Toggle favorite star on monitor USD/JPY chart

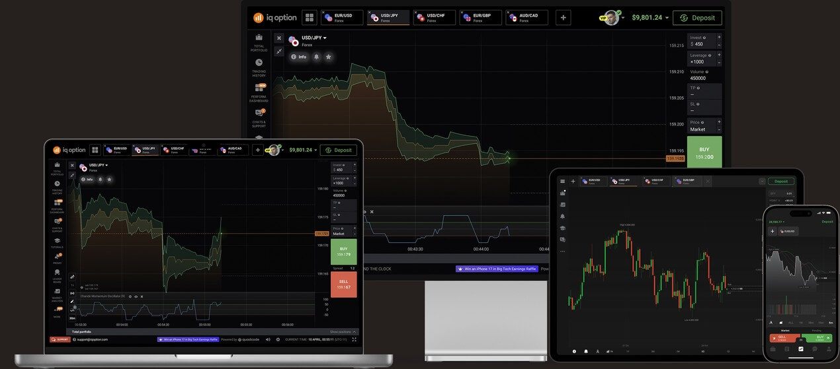328,57
